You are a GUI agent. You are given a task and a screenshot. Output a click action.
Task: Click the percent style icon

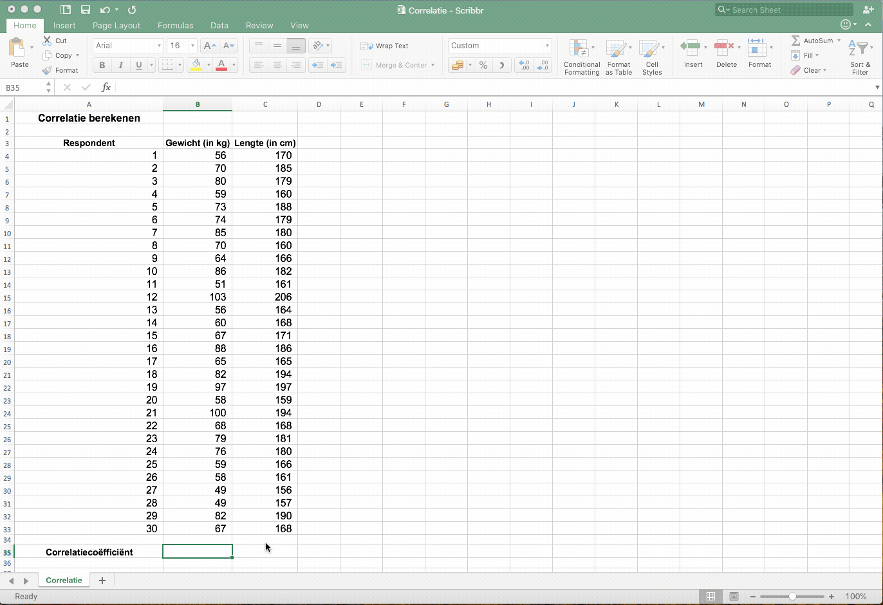[x=483, y=65]
